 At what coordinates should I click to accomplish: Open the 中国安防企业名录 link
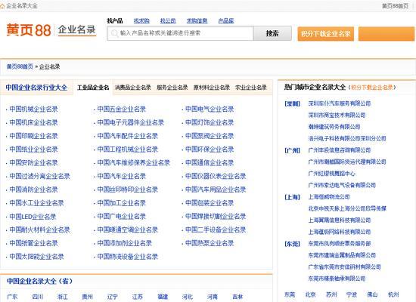click(x=33, y=162)
